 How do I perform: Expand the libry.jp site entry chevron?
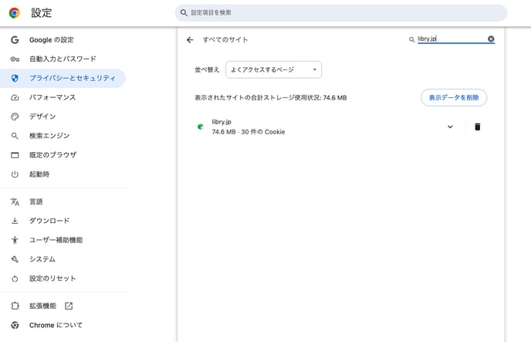450,127
